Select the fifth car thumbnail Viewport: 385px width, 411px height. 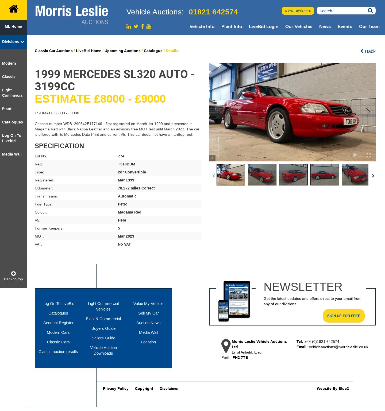(355, 175)
